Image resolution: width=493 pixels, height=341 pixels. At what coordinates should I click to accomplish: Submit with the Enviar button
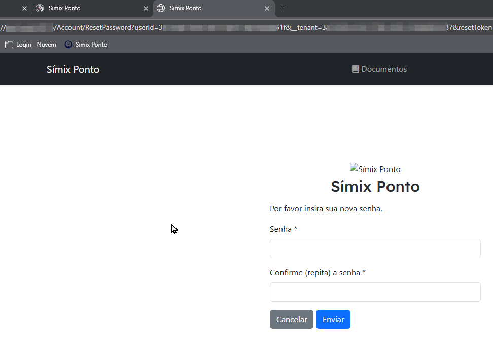(x=333, y=319)
